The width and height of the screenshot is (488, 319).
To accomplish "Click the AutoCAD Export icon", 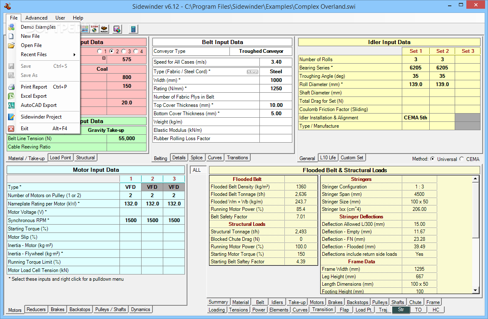I will pyautogui.click(x=11, y=105).
